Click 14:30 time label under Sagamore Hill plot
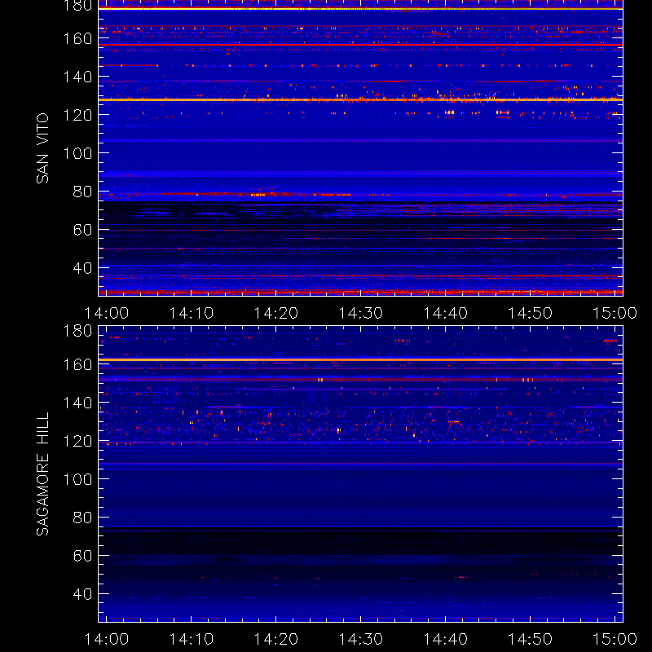The width and height of the screenshot is (652, 652). click(361, 639)
